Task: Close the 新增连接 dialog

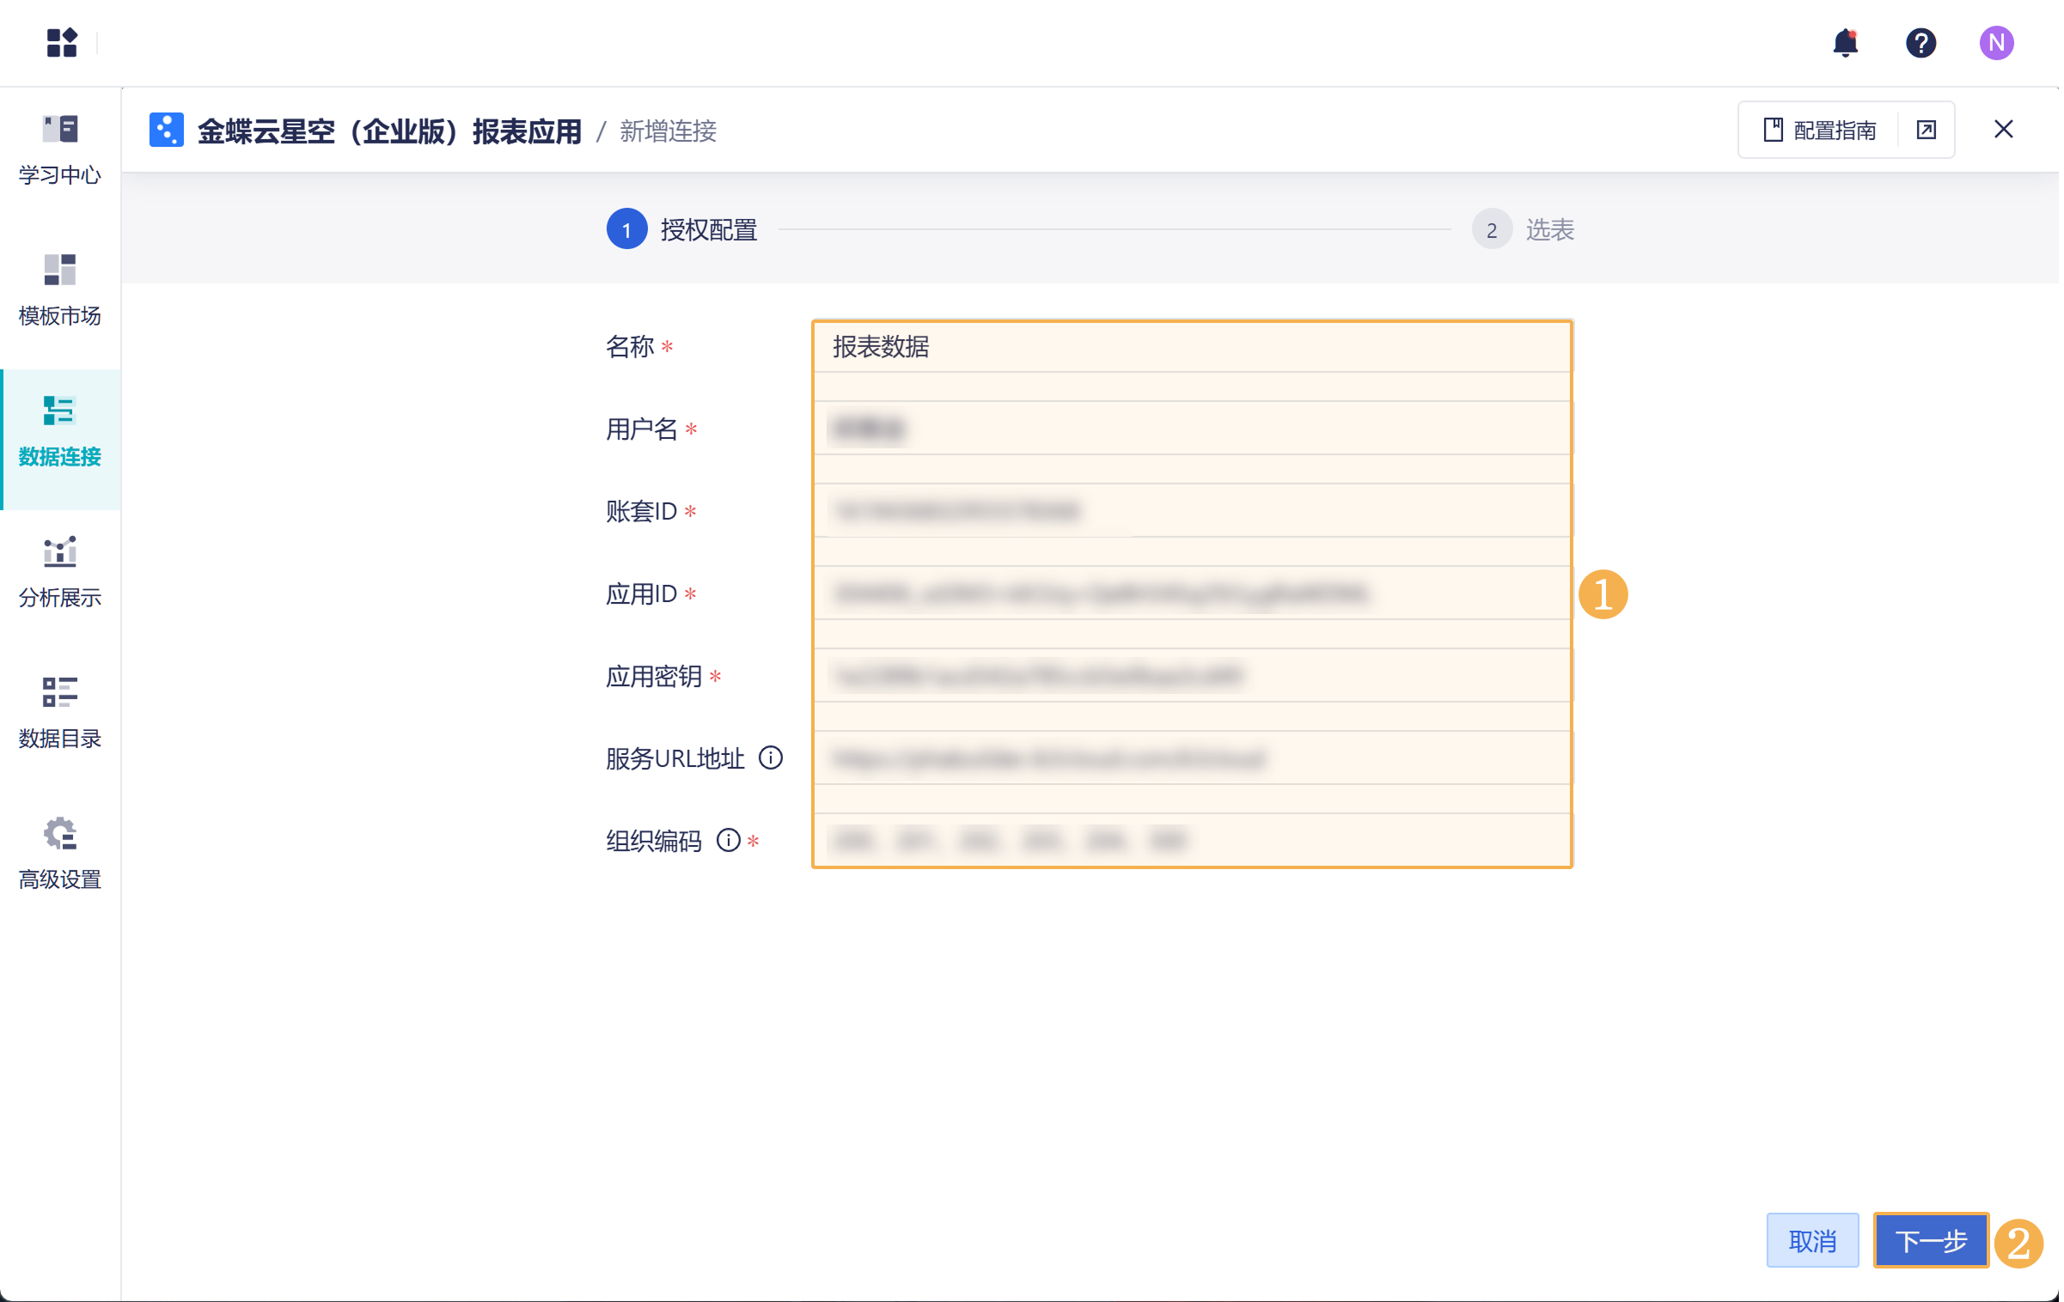Action: coord(2003,130)
